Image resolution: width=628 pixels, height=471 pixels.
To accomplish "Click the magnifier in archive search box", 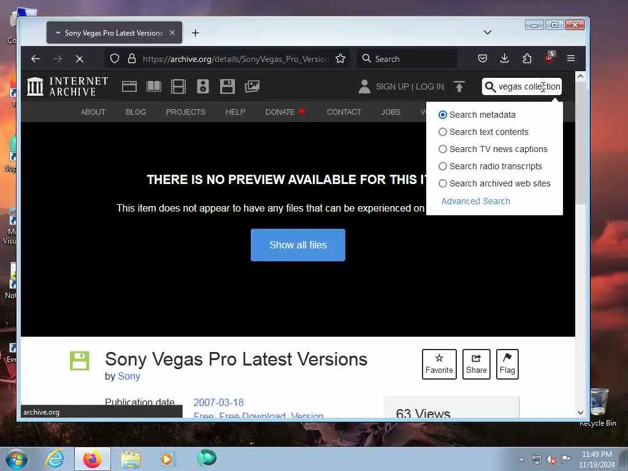I will [490, 86].
